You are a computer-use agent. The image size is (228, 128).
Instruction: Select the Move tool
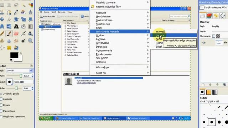tap(2, 19)
